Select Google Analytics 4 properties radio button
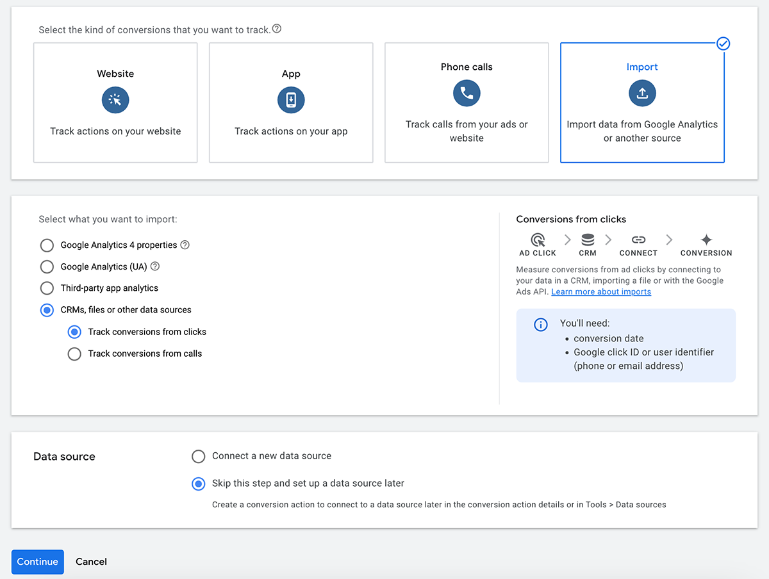The image size is (769, 579). (47, 245)
